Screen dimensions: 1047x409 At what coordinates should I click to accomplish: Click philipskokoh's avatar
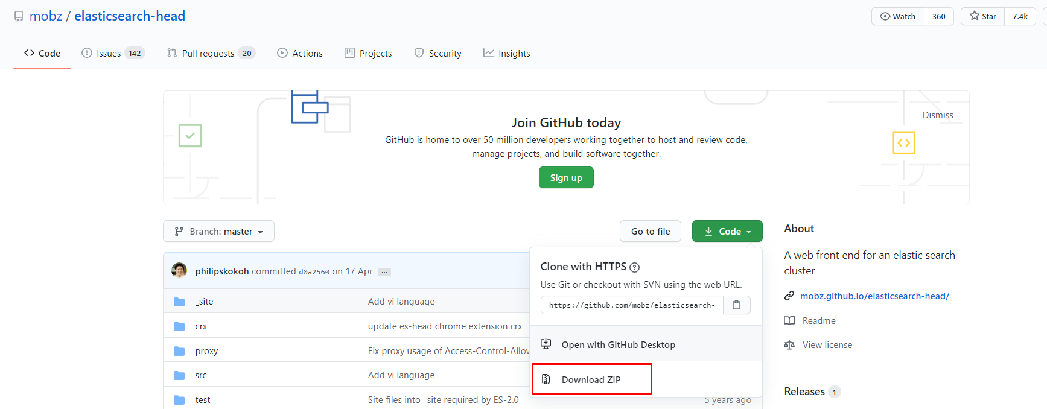tap(179, 270)
